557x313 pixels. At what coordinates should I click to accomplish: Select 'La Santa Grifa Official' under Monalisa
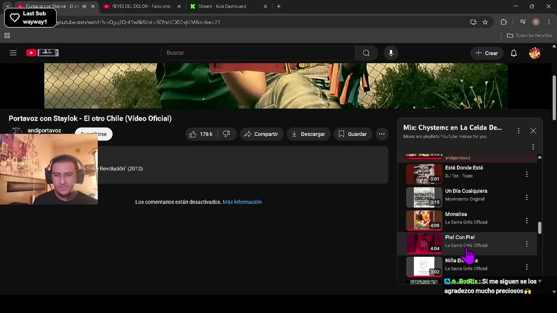(466, 222)
